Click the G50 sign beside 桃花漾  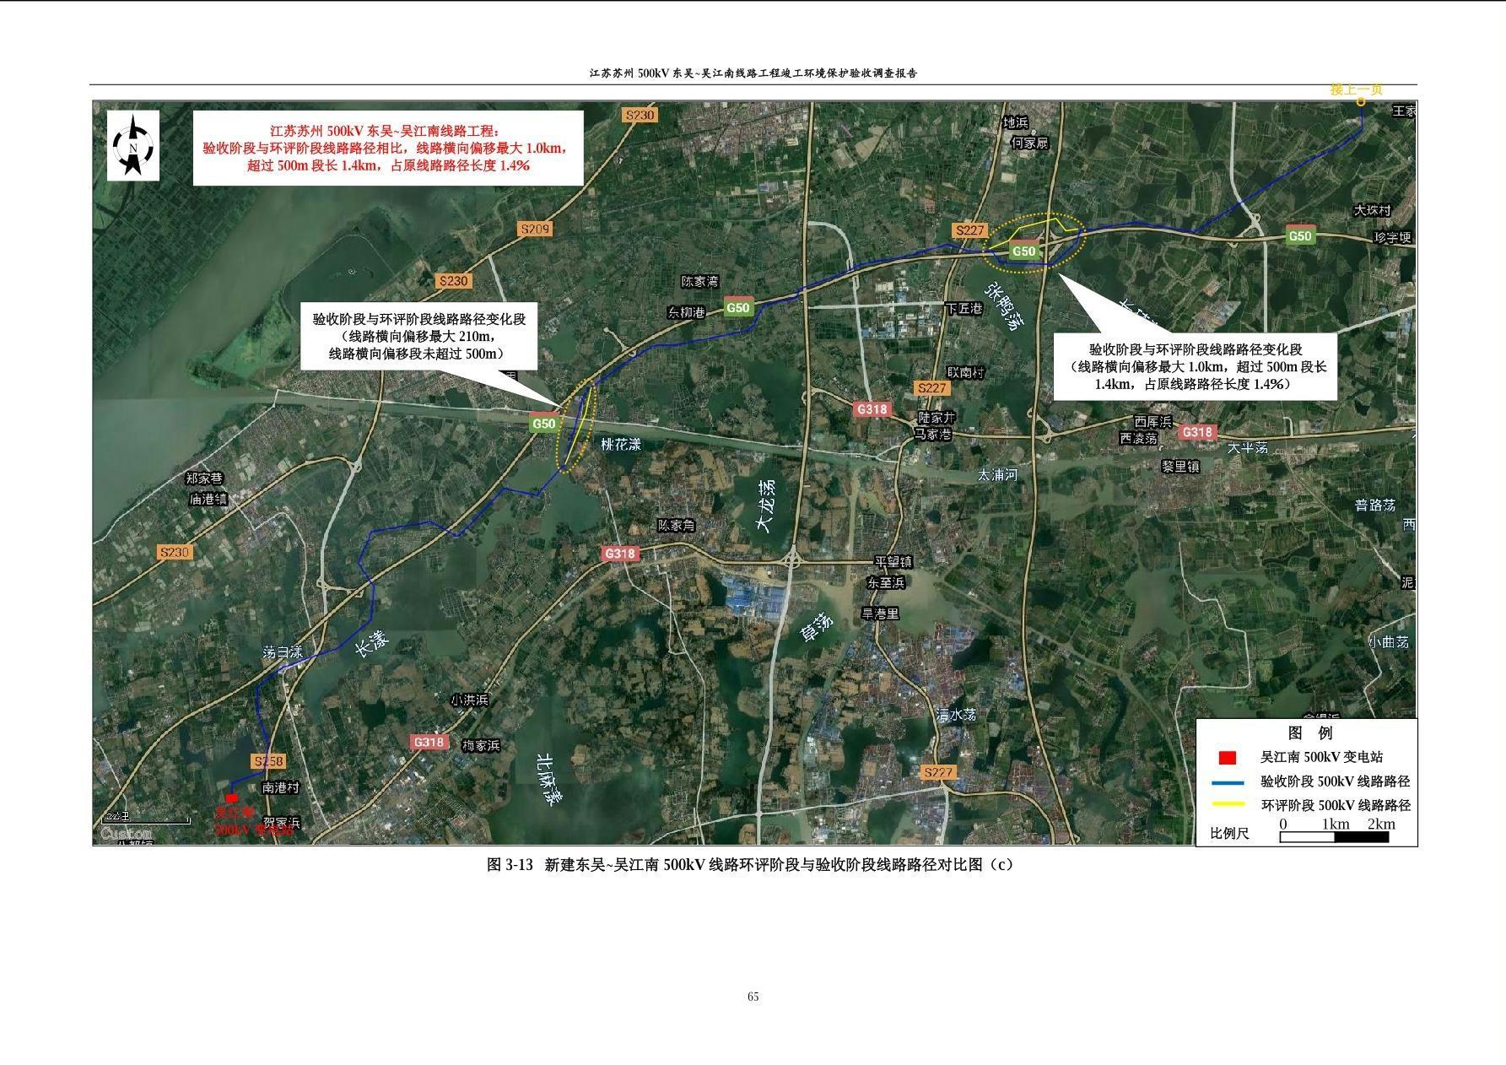[544, 424]
